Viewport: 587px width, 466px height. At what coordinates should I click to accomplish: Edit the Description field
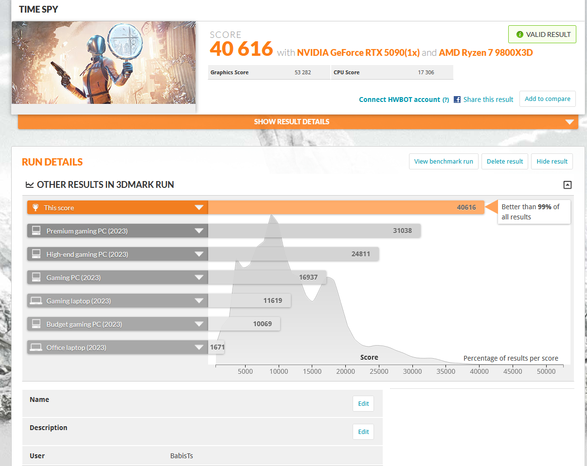pos(363,432)
